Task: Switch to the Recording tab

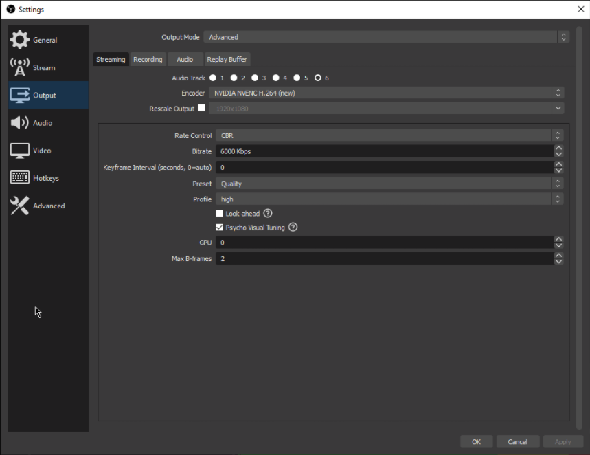Action: click(148, 60)
